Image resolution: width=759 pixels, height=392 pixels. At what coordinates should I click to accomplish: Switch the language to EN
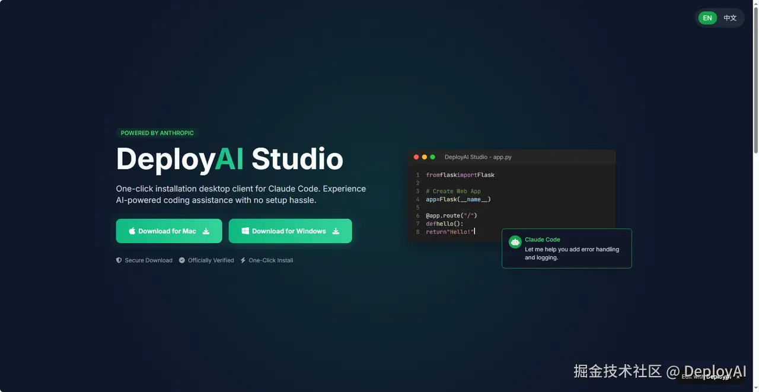click(707, 18)
